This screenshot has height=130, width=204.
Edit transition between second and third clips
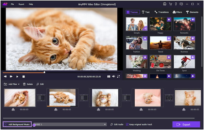pyautogui.click(x=84, y=98)
